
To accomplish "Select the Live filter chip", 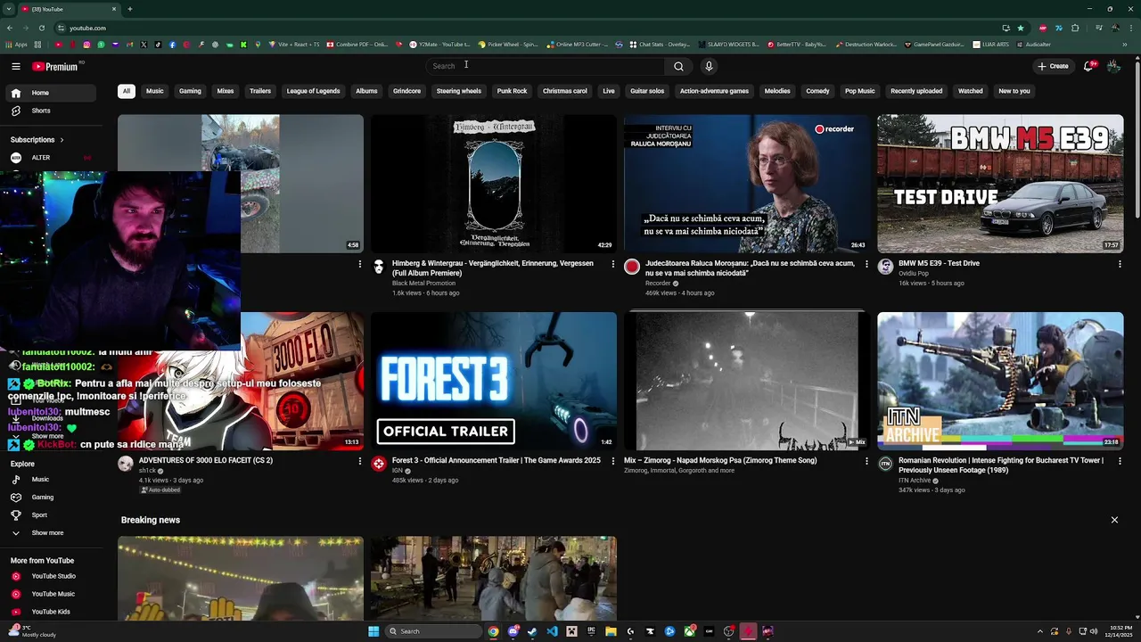I will point(609,91).
